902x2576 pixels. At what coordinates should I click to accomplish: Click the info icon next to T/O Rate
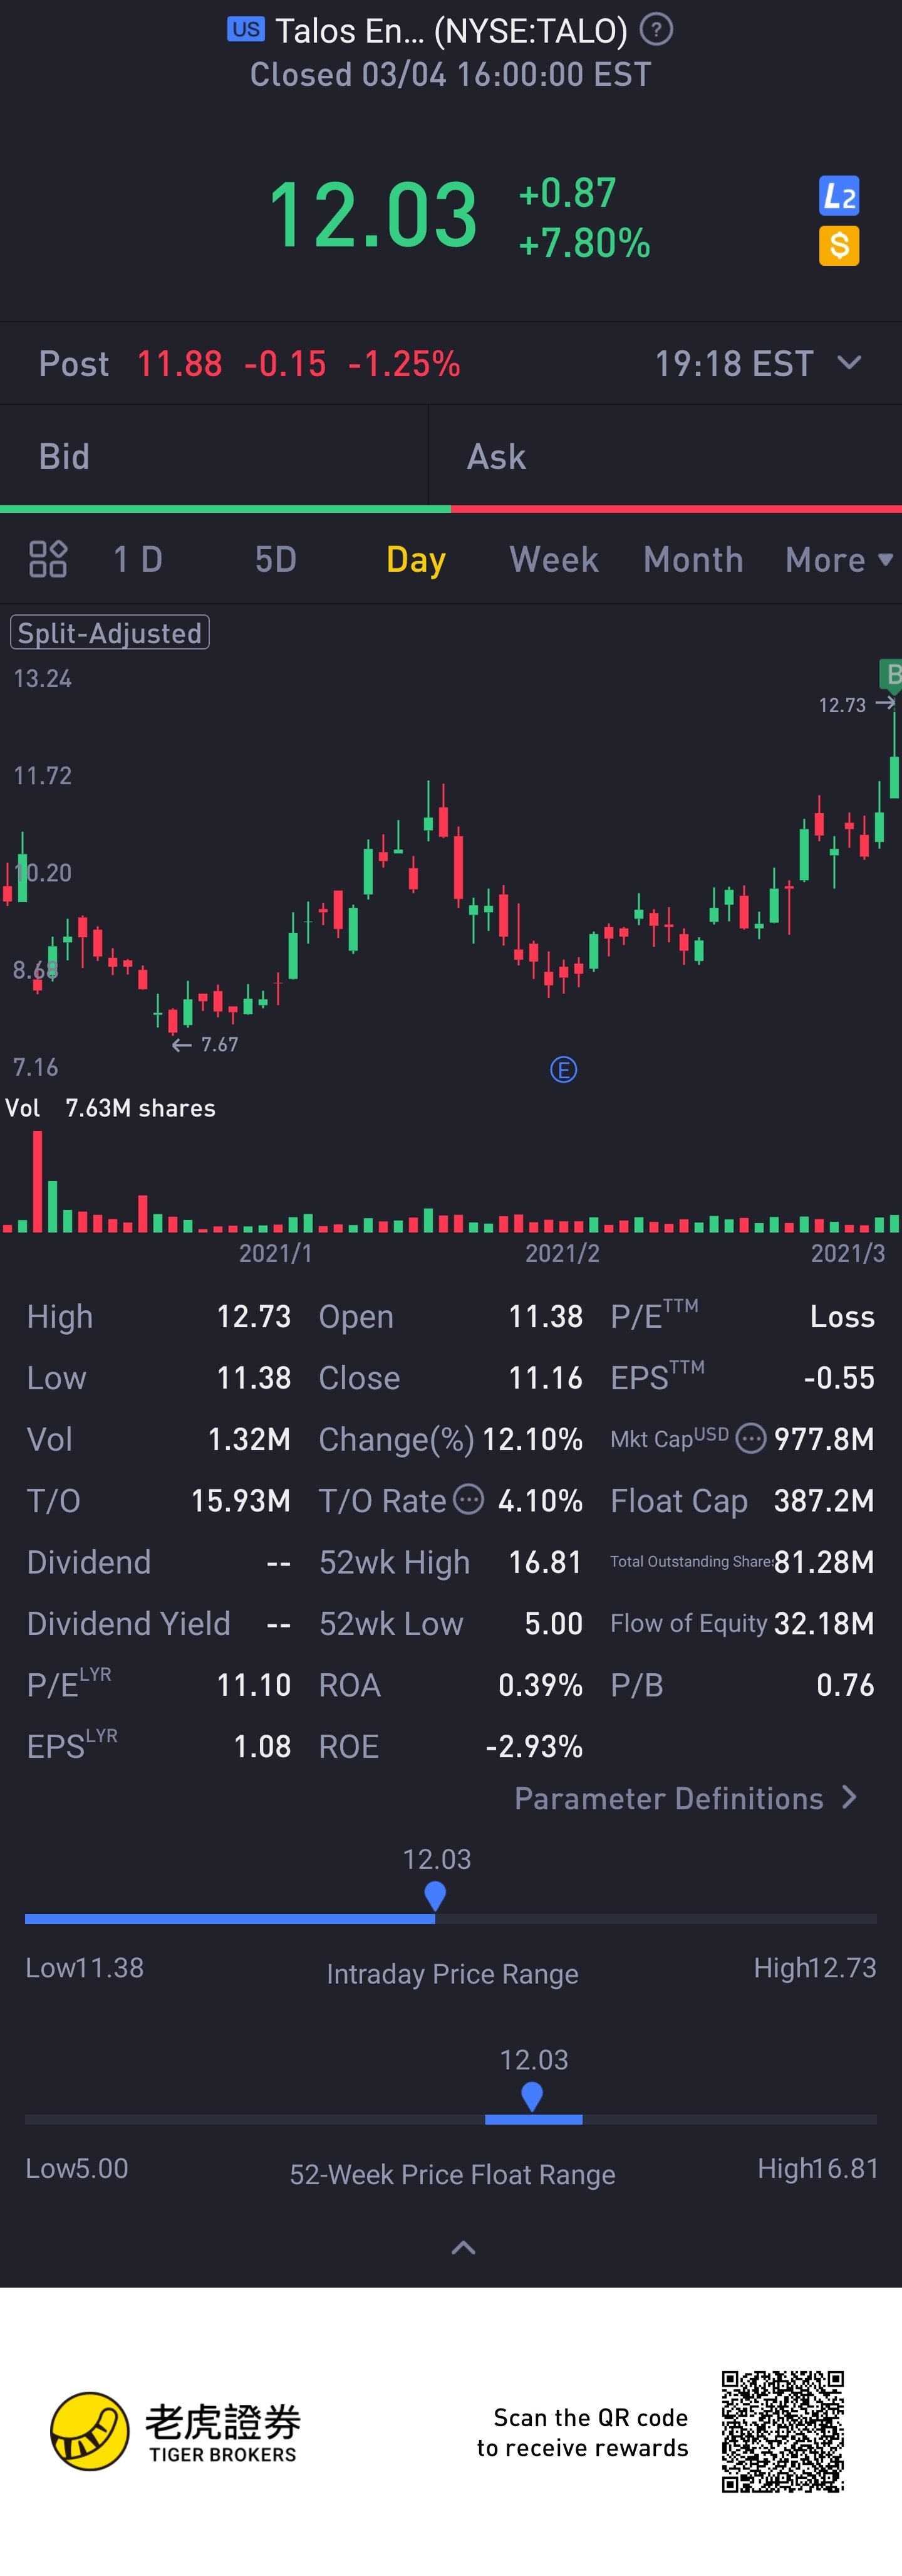click(469, 1499)
